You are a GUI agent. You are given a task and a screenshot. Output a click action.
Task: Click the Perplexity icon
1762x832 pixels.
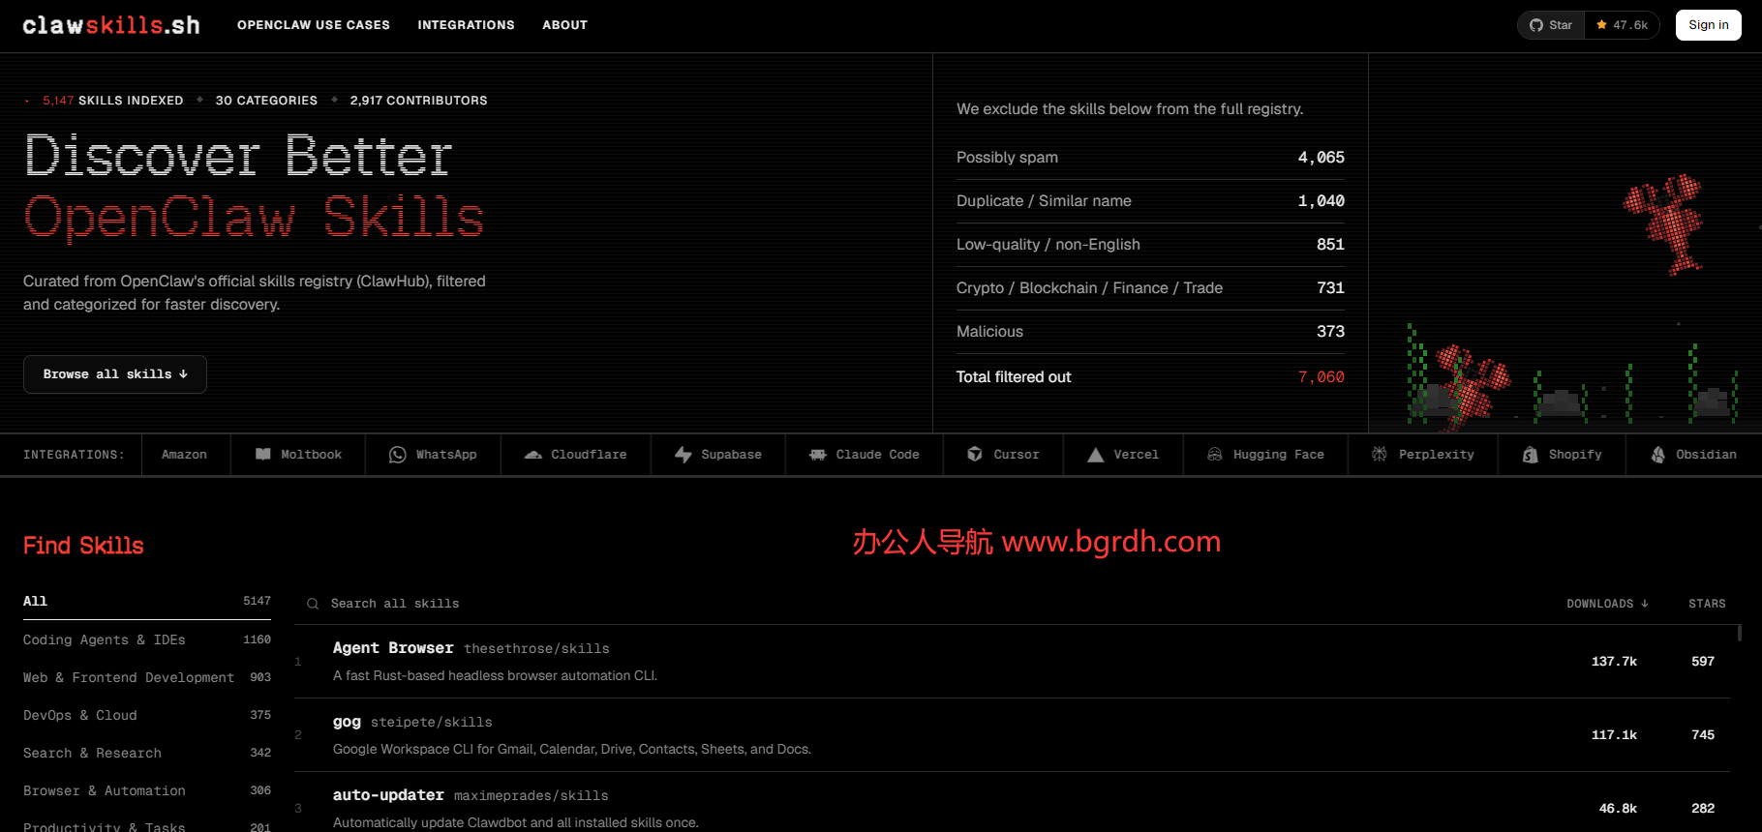(1380, 455)
